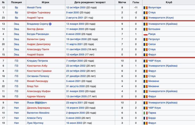Click the Italian flag next to Парма

click(145, 113)
